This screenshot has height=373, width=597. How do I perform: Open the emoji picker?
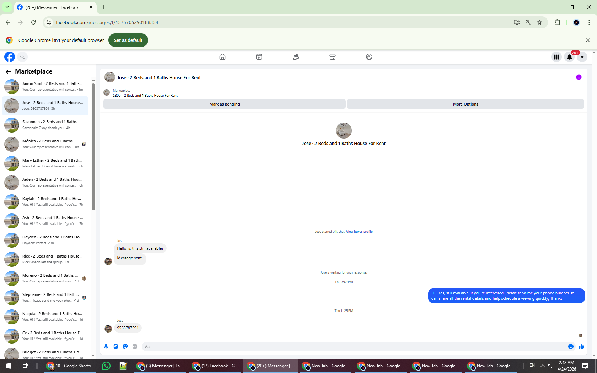[571, 347]
